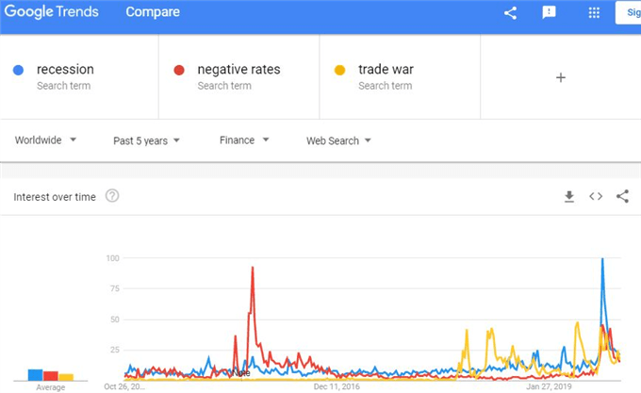Viewport: 641px width, 393px height.
Task: Expand the Worldwide region dropdown
Action: click(45, 140)
